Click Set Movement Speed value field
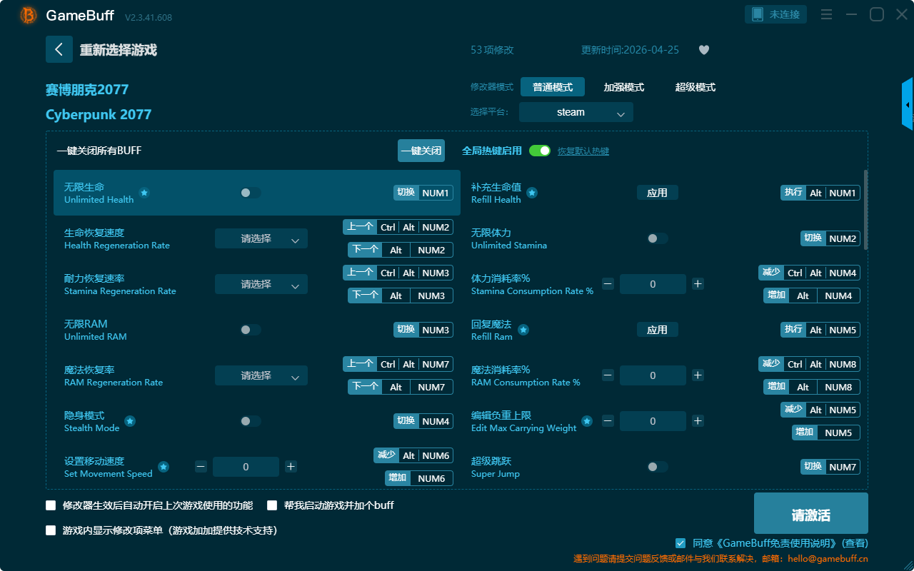The height and width of the screenshot is (571, 914). coord(246,467)
